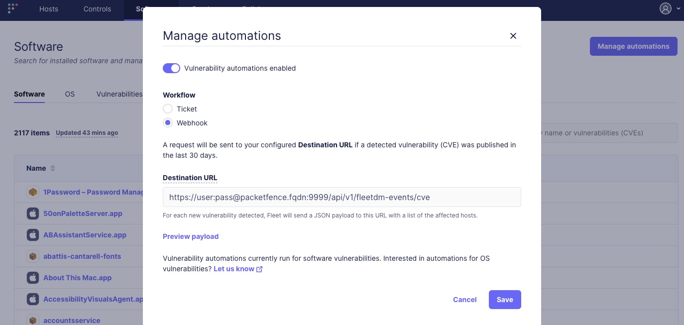Click the 50onPaletteServer.app Apple icon
684x325 pixels.
click(x=33, y=214)
